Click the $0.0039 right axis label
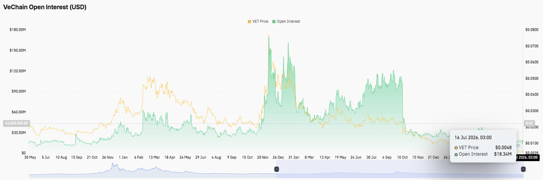543x180 pixels. click(x=532, y=153)
